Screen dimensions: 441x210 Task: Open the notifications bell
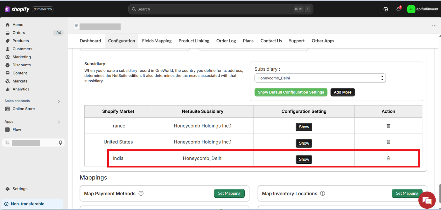click(398, 9)
